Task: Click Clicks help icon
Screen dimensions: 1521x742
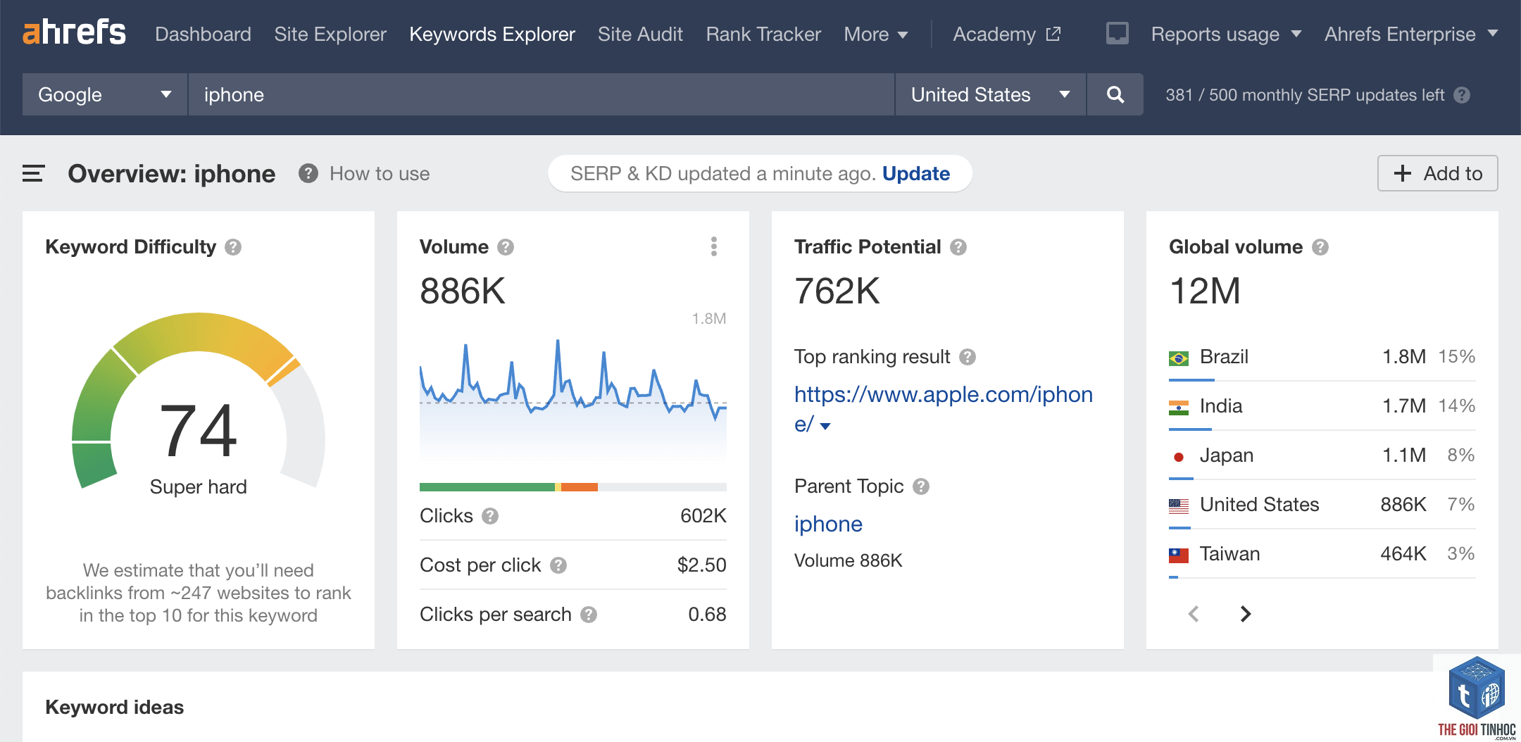Action: (x=490, y=516)
